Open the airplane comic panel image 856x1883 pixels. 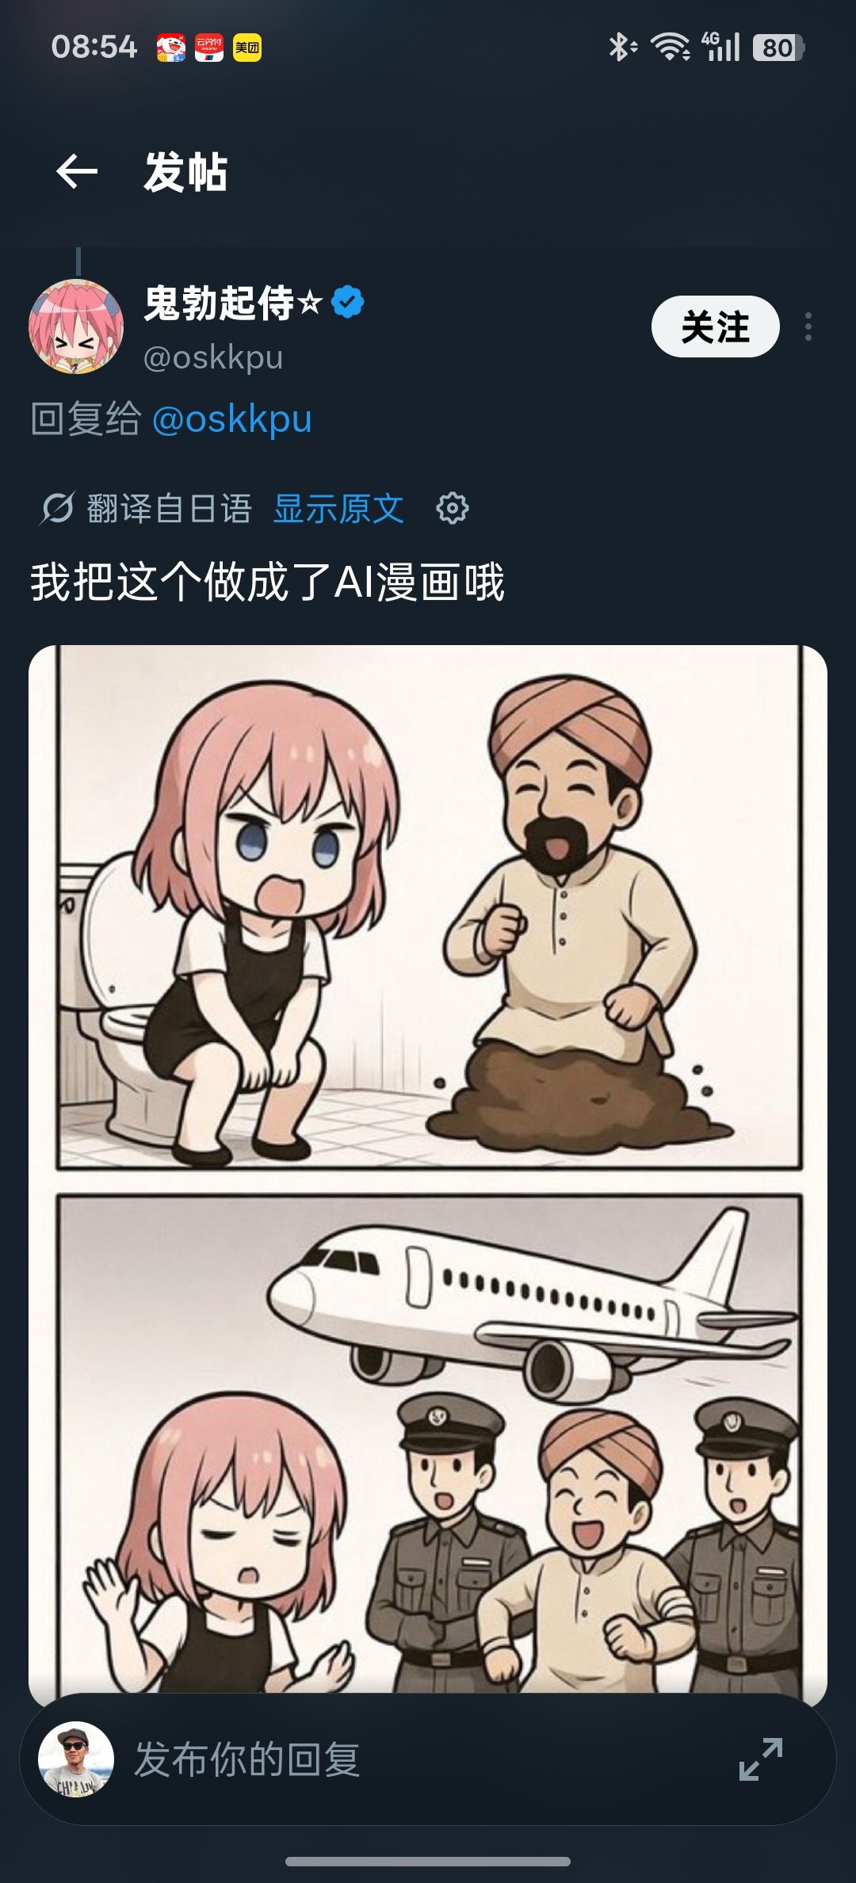(x=429, y=1444)
